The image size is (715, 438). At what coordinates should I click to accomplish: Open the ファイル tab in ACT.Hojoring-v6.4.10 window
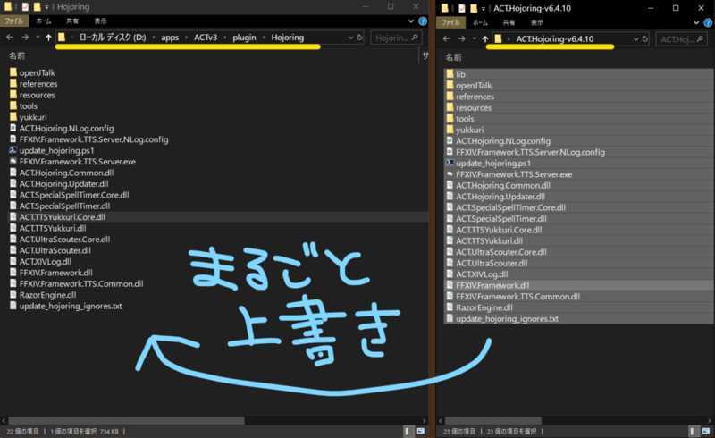click(x=450, y=22)
